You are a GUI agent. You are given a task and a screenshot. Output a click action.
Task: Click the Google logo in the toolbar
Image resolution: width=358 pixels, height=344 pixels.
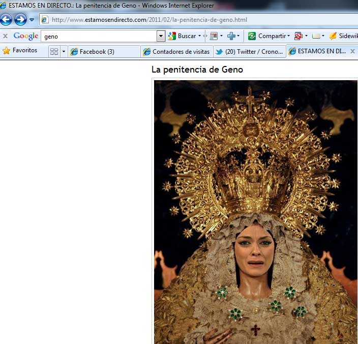click(26, 36)
